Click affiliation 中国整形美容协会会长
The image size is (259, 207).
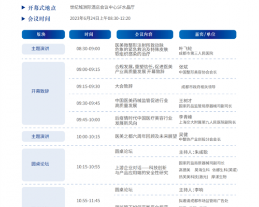(198, 72)
